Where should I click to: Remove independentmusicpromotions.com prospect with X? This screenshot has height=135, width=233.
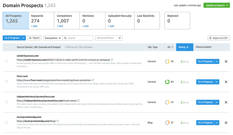point(226,102)
